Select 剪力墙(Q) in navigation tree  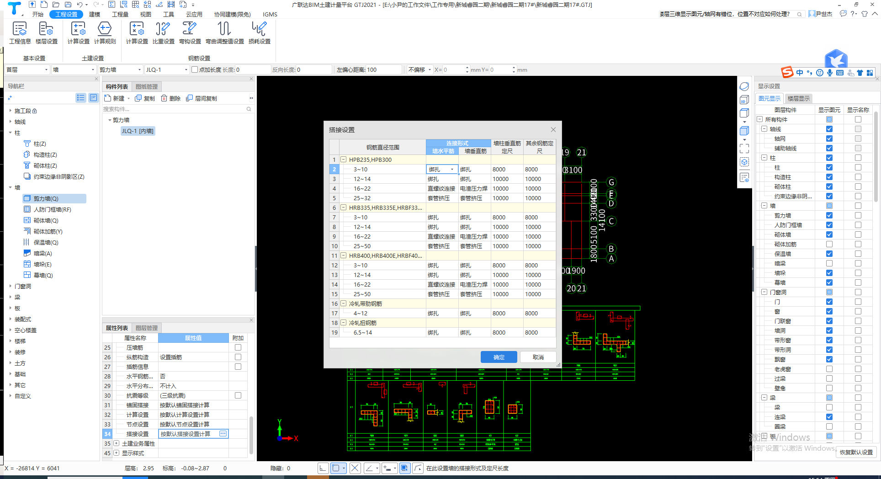click(x=54, y=198)
